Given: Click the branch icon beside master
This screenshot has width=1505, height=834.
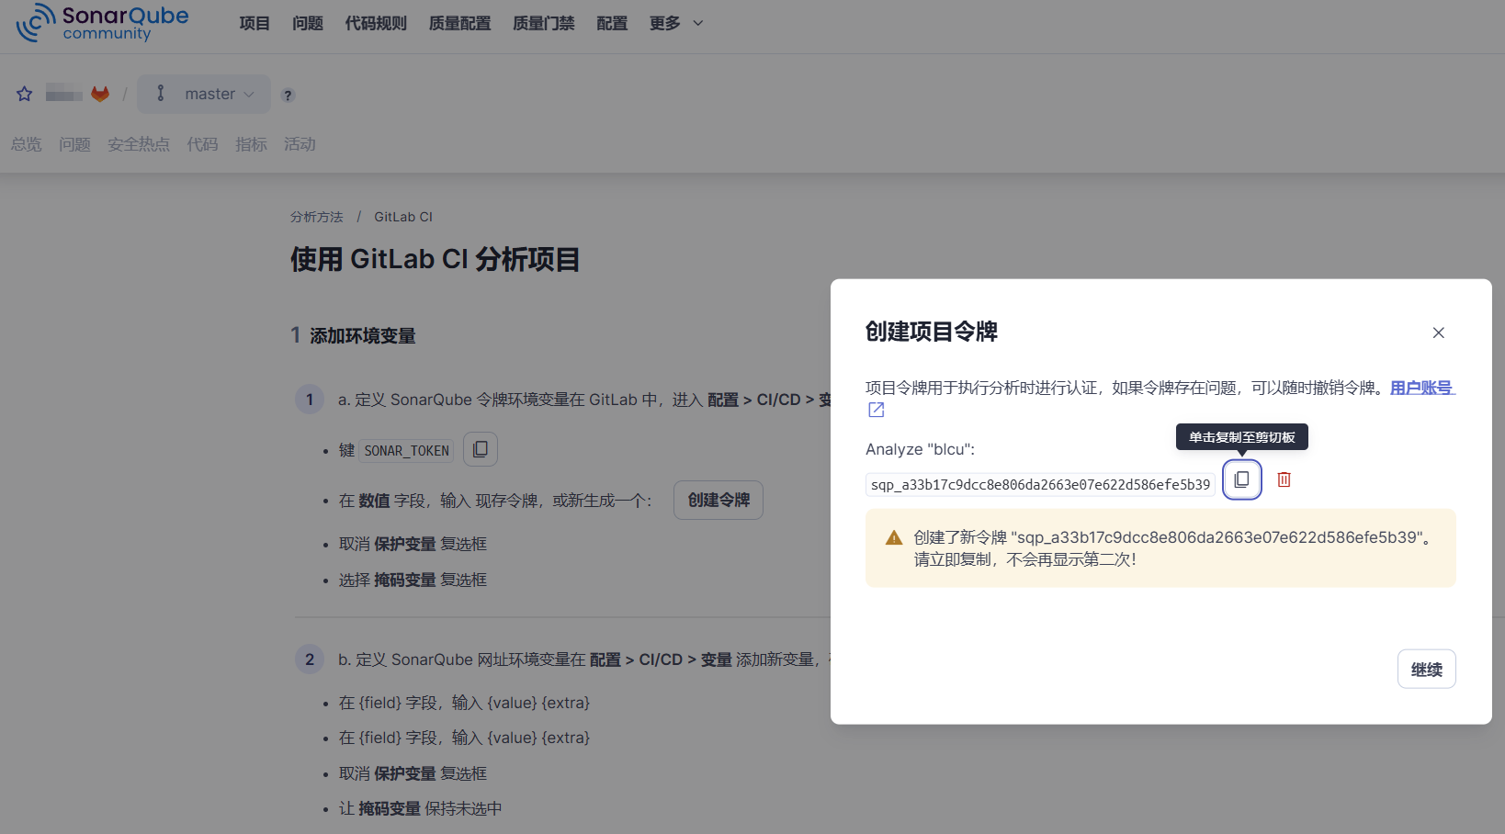Looking at the screenshot, I should pyautogui.click(x=161, y=94).
